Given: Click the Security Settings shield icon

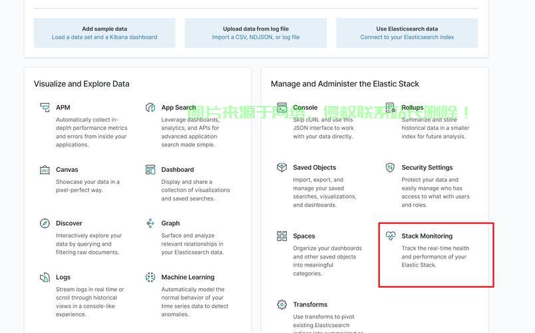Looking at the screenshot, I should pos(391,167).
